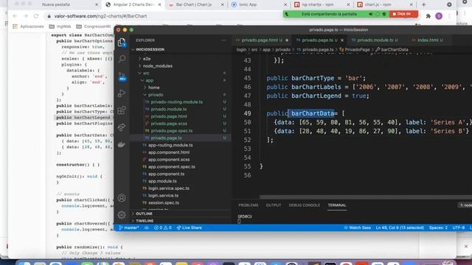Open Aplicaciones apps bookmark
Viewport: 472px width, 265px height.
coord(28,26)
